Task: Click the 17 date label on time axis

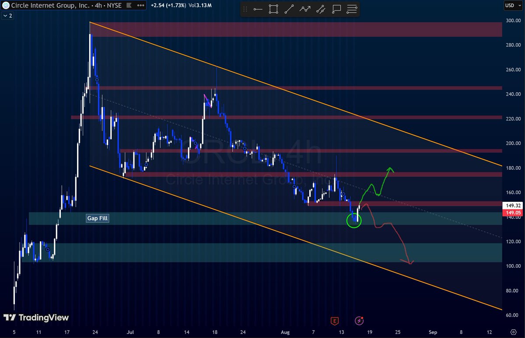Action: (x=66, y=331)
